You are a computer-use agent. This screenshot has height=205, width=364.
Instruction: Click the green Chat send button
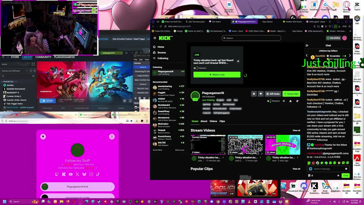345,176
